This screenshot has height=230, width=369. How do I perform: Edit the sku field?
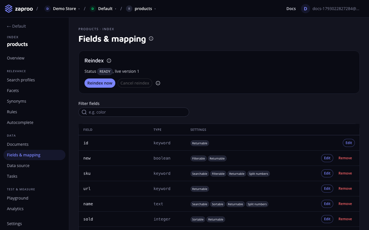click(327, 173)
